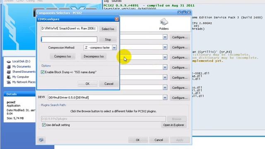
Task: Toggle Use default setting checkbox
Action: click(44, 125)
